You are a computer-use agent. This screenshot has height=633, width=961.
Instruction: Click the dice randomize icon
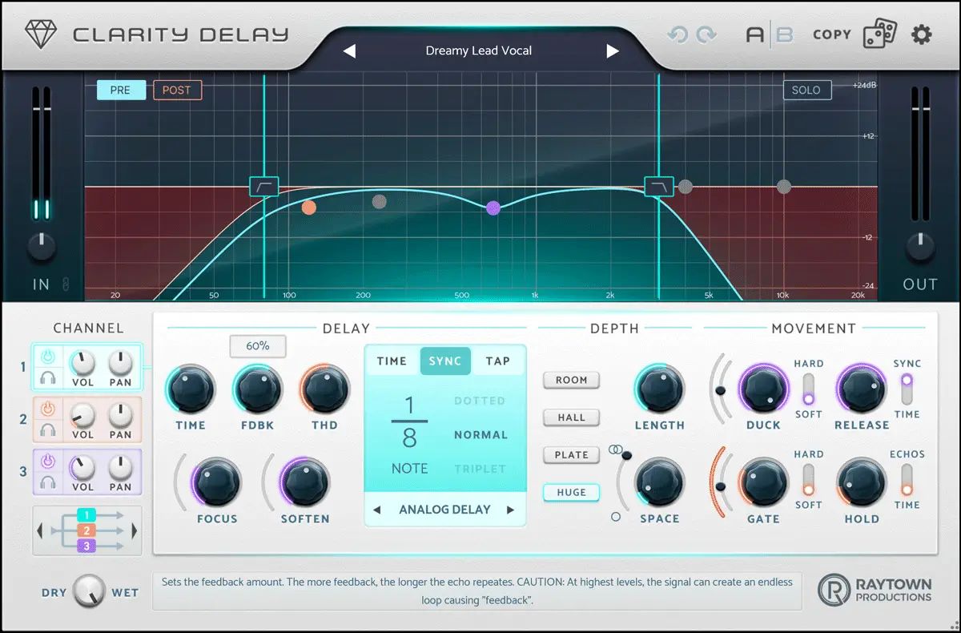[x=879, y=35]
